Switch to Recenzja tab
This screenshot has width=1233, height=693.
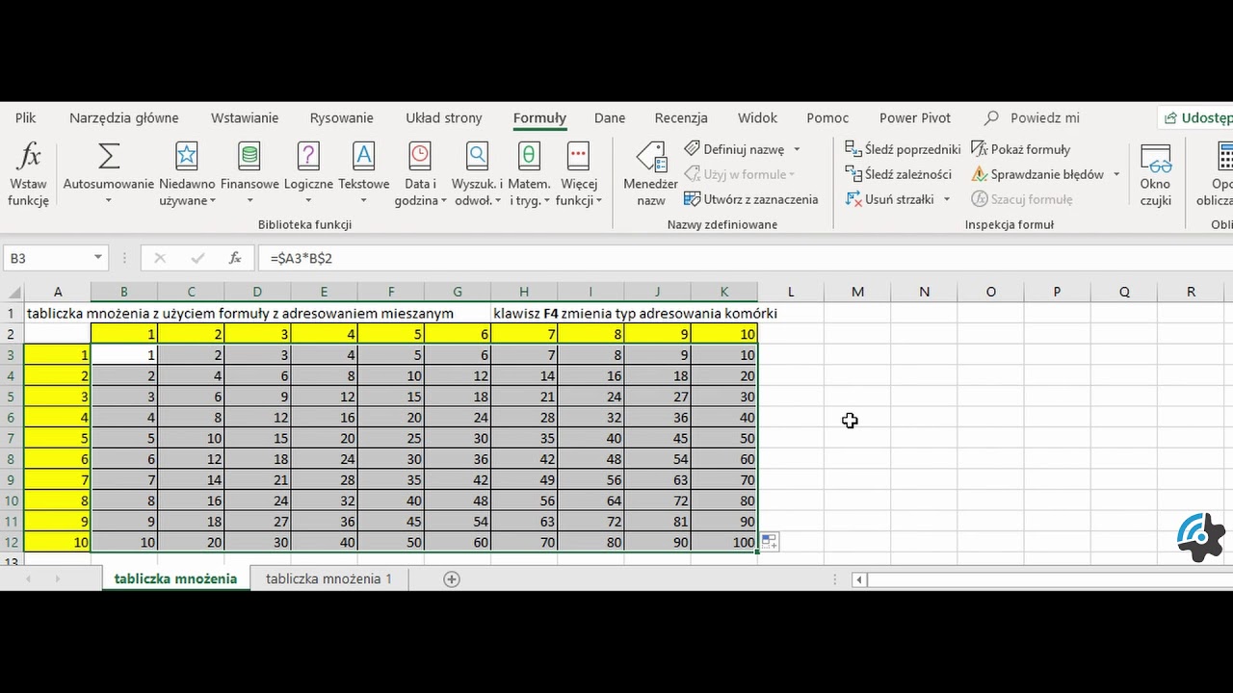(x=681, y=117)
